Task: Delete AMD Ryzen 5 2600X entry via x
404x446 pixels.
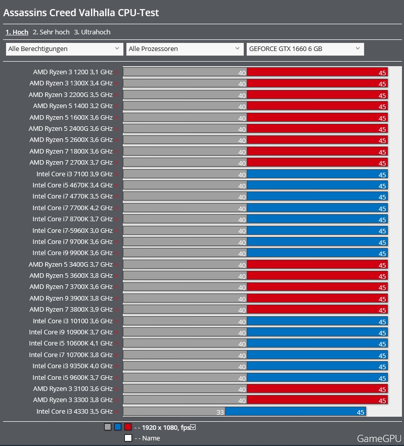Action: (116, 140)
